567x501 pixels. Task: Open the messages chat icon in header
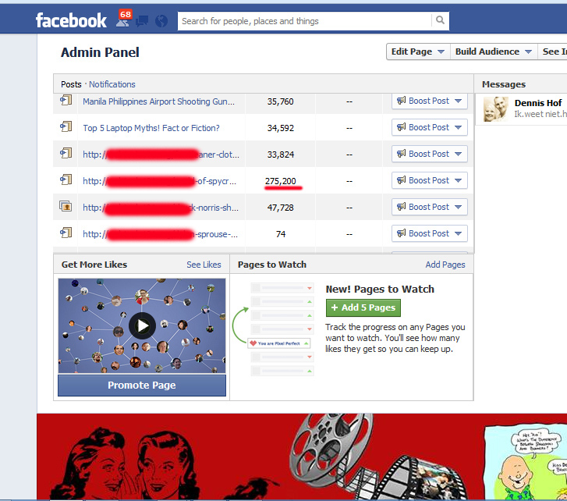142,21
